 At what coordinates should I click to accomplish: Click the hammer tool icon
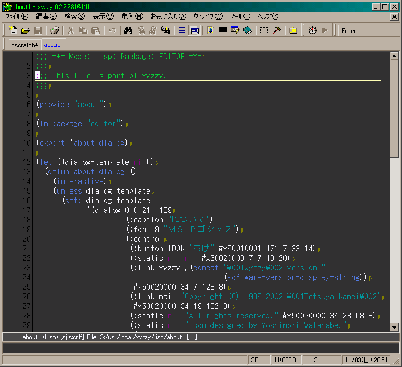[277, 30]
